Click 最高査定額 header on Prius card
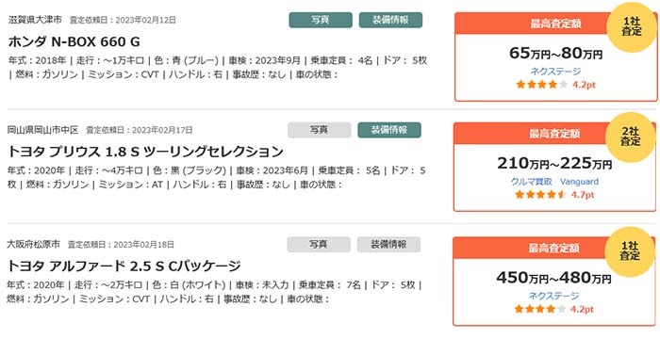This screenshot has width=660, height=339. (554, 134)
